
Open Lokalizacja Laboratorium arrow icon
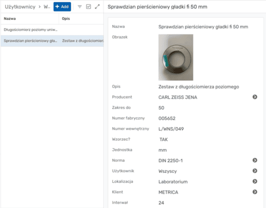(x=255, y=181)
